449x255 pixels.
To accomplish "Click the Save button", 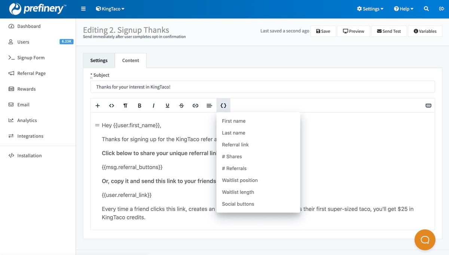I will [323, 31].
